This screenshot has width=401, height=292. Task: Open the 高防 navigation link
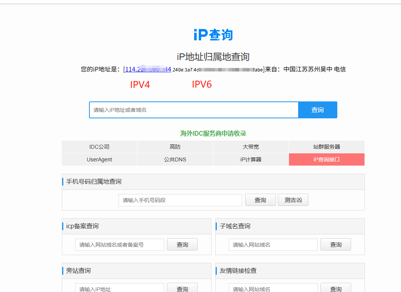tap(175, 147)
